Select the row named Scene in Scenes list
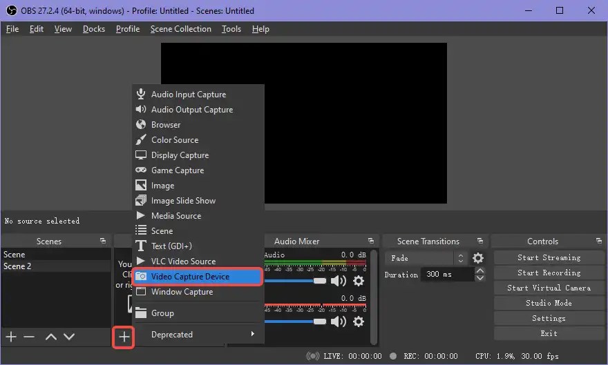This screenshot has width=608, height=365. (56, 255)
